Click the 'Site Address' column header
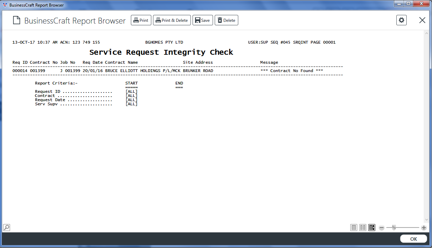 [198, 62]
